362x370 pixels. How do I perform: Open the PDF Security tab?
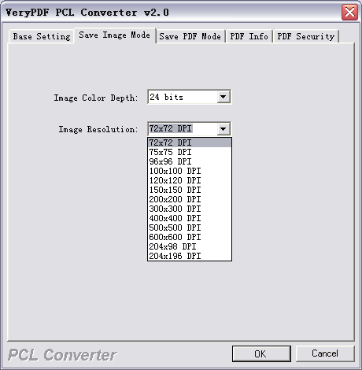coord(306,36)
